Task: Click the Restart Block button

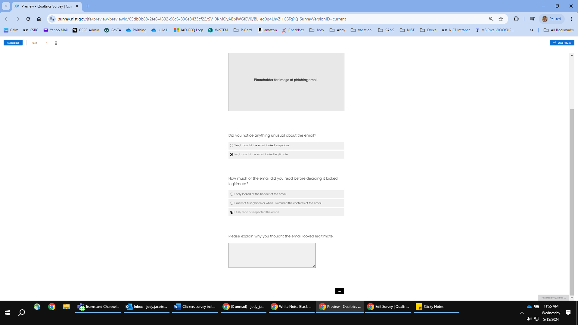Action: tap(13, 43)
